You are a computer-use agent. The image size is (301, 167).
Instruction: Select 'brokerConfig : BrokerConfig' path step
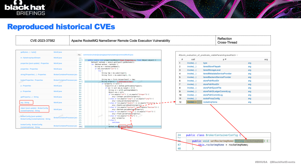[x=31, y=126]
